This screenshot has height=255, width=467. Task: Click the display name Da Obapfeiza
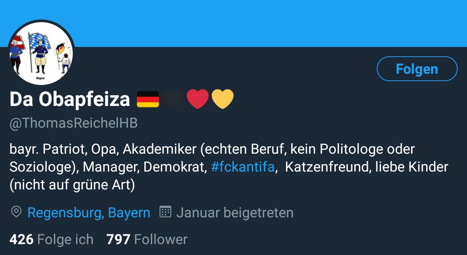[70, 100]
